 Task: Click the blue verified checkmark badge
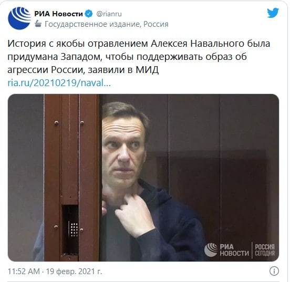tap(89, 14)
